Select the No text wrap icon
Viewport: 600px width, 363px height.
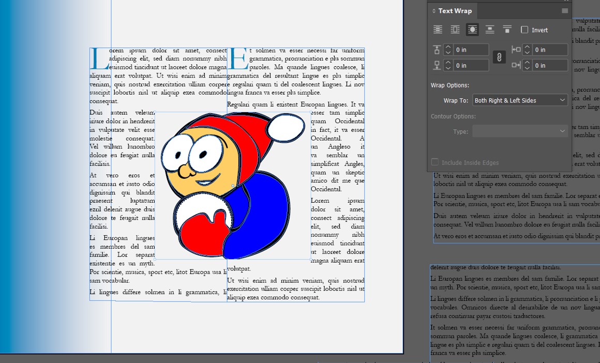(438, 30)
